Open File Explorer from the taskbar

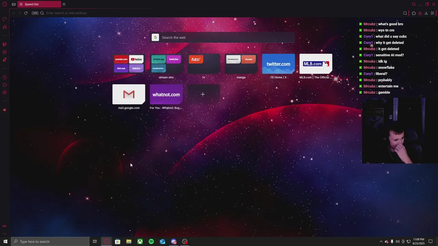pyautogui.click(x=129, y=242)
